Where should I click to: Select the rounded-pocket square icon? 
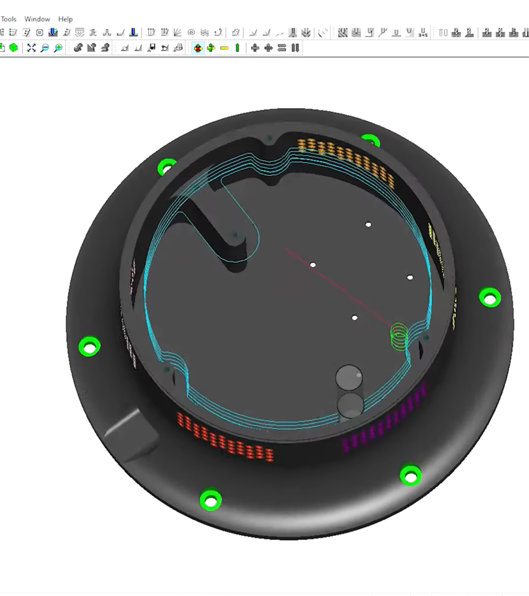[x=40, y=32]
